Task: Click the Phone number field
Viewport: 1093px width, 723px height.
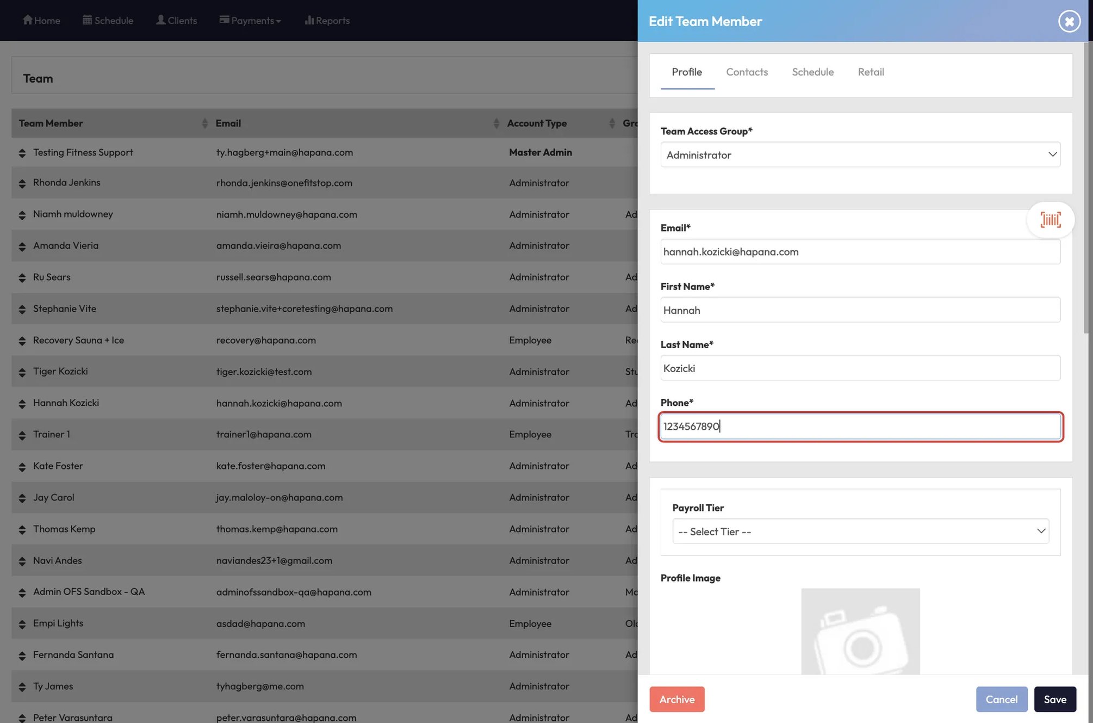Action: click(860, 427)
